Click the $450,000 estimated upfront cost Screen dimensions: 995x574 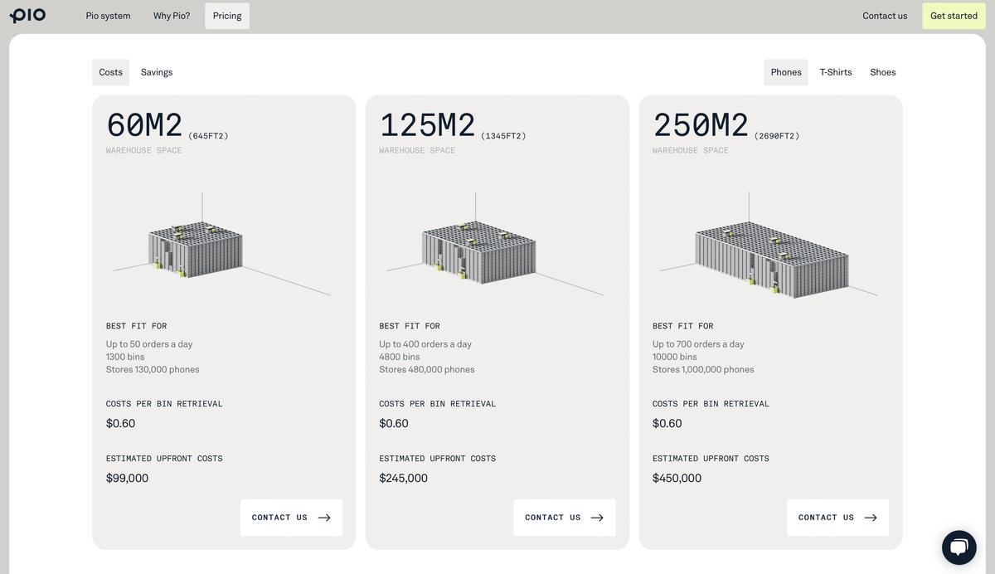[x=677, y=478]
